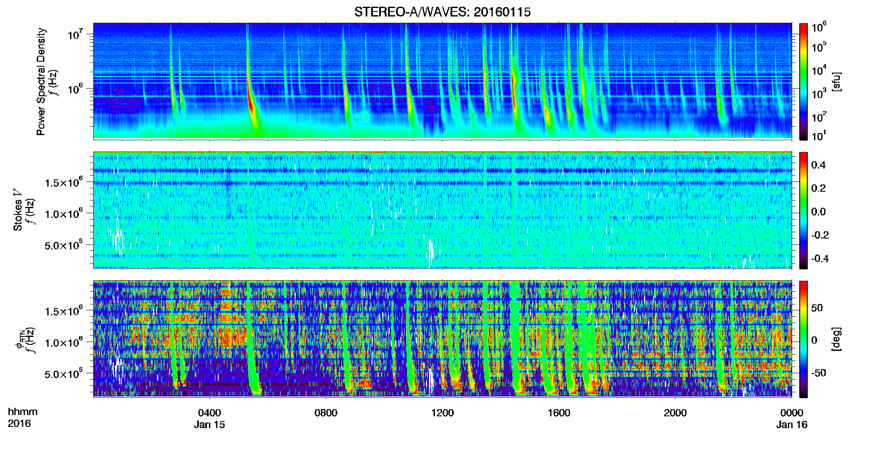Click the phi RTN spectrogram panel
Image resolution: width=885 pixels, height=456 pixels.
(x=442, y=339)
